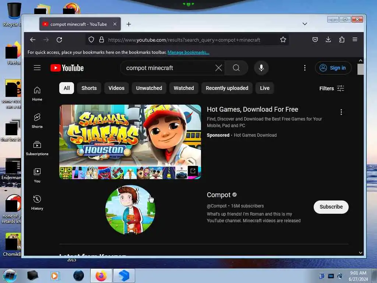Open the YouTube guide hamburger menu
This screenshot has height=283, width=377.
pos(37,68)
